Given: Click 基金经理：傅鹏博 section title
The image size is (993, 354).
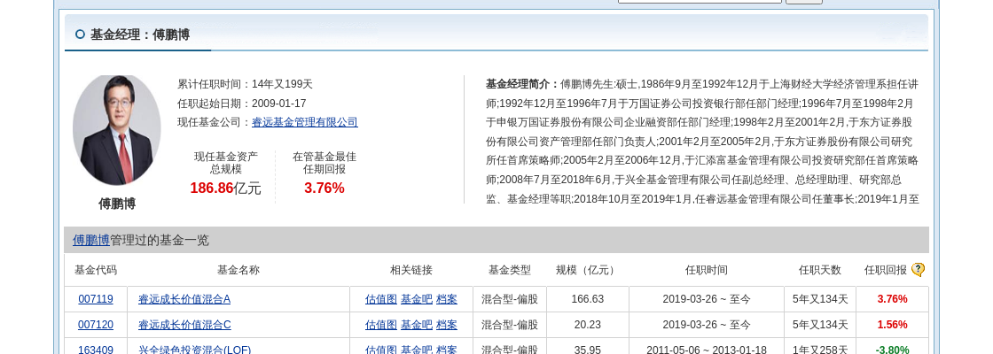Looking at the screenshot, I should (140, 35).
